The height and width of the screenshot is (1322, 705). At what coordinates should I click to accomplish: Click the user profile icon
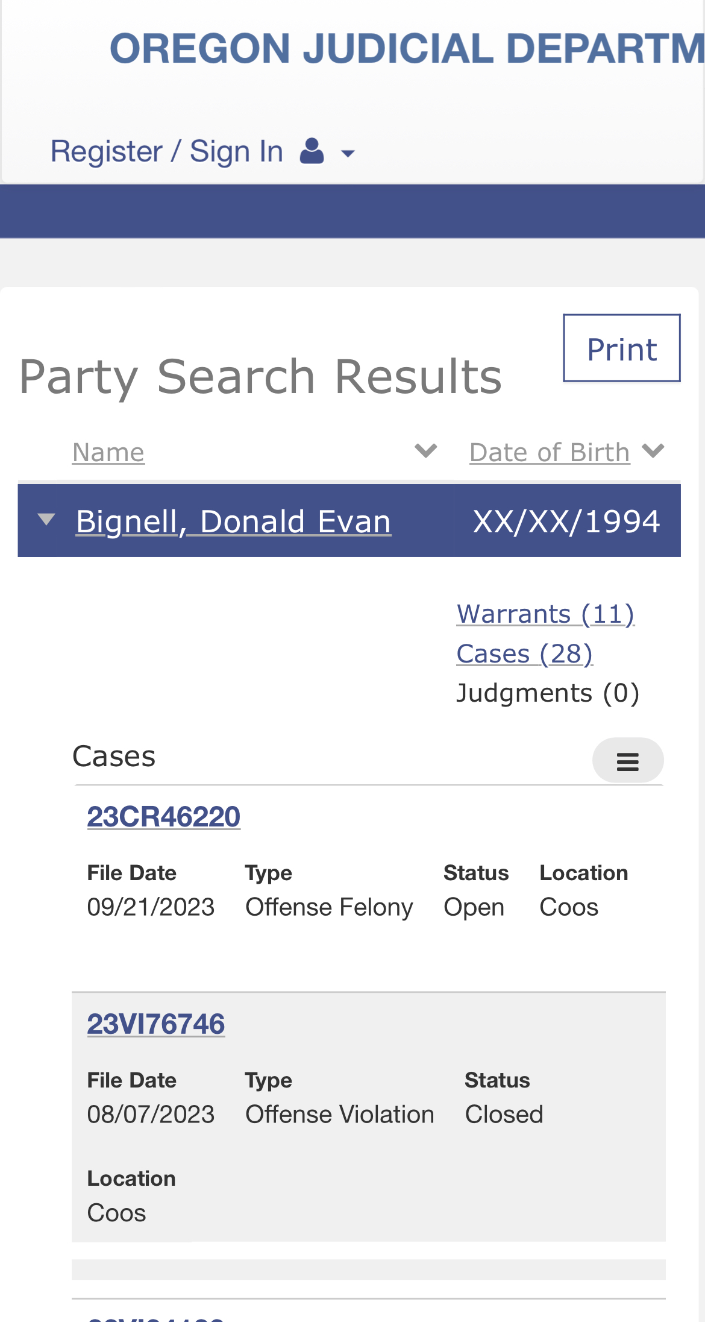click(312, 151)
